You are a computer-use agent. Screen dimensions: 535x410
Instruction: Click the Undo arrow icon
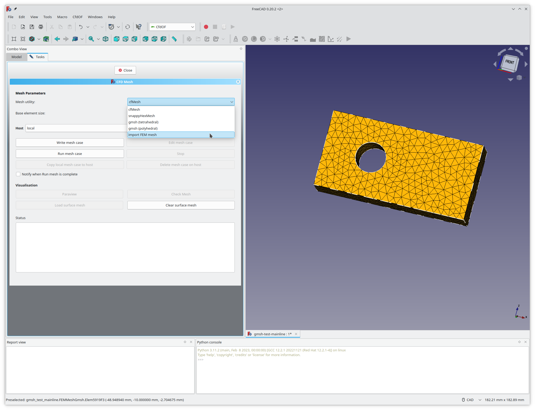pos(81,27)
